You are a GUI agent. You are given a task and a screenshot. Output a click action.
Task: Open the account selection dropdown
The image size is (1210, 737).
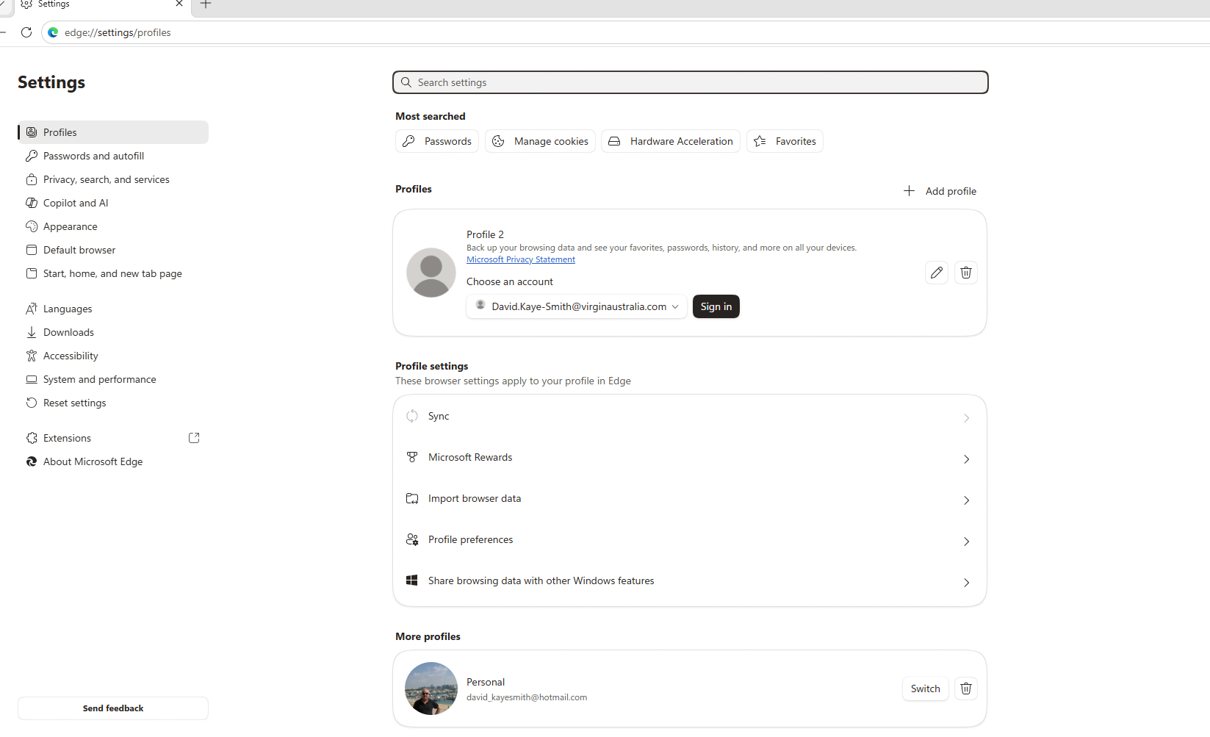[x=577, y=306]
